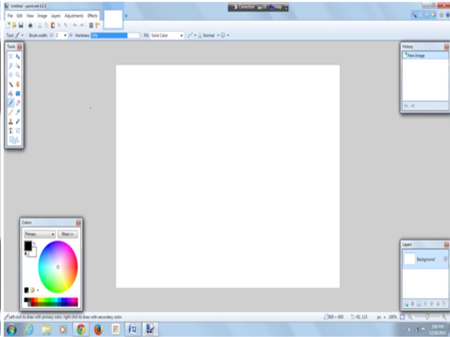Screen dimensions: 450x337
Task: Open the Effects menu
Action: (x=92, y=16)
